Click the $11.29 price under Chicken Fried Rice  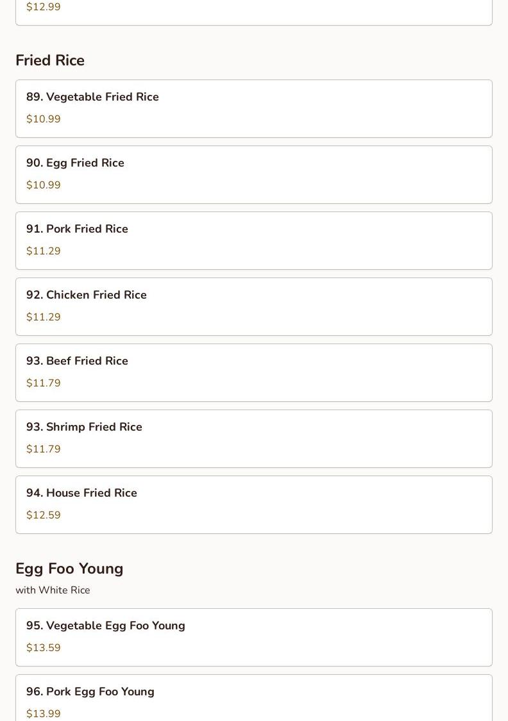[44, 317]
